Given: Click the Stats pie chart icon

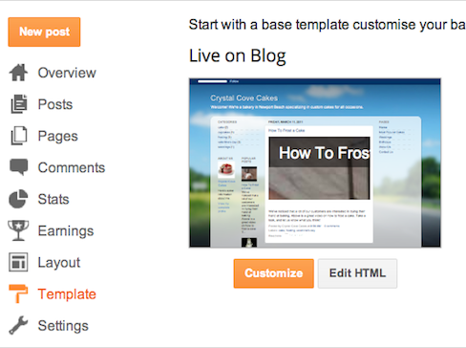Looking at the screenshot, I should click(x=18, y=199).
